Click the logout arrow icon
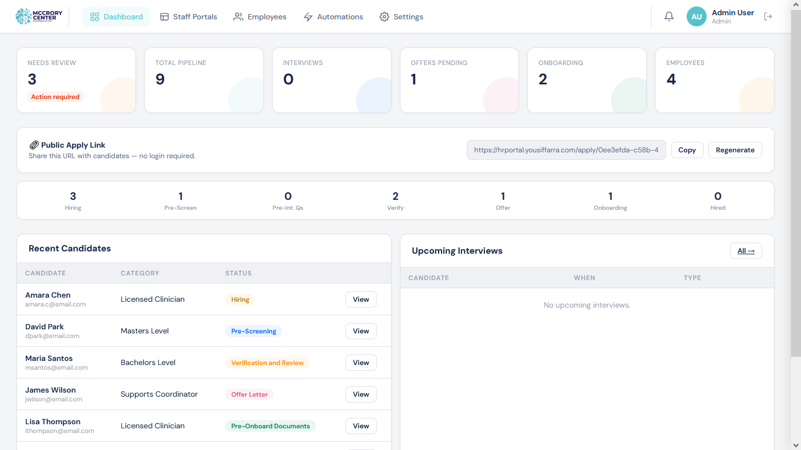The width and height of the screenshot is (801, 450). (x=768, y=16)
